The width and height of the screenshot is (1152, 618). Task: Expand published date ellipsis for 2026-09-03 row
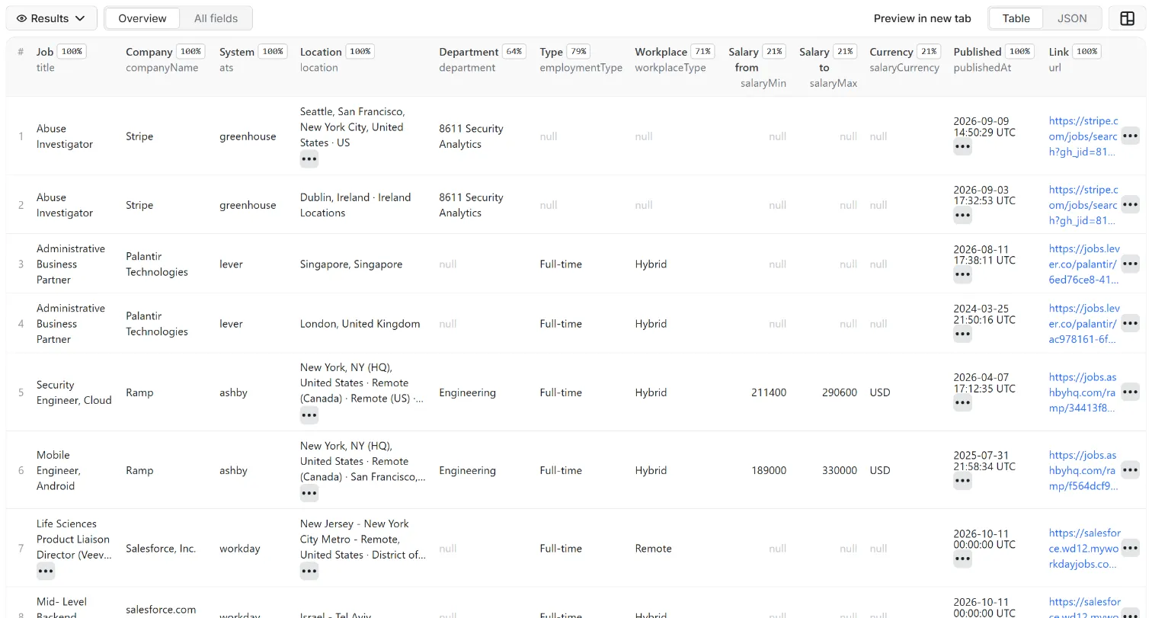click(x=962, y=216)
